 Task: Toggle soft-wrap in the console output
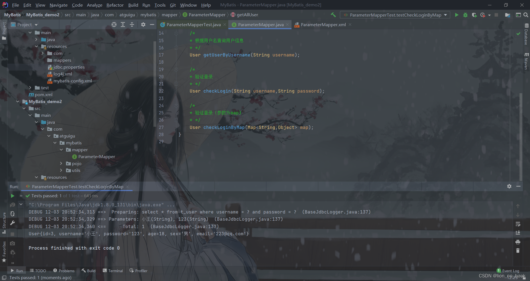[x=518, y=224]
